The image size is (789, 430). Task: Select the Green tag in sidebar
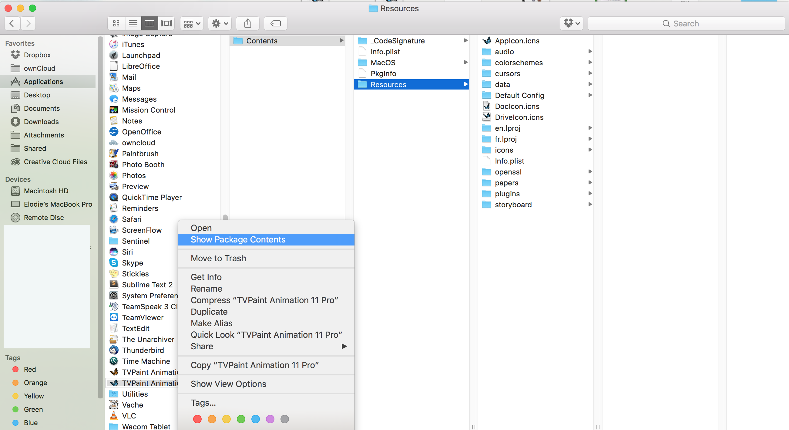click(48, 409)
